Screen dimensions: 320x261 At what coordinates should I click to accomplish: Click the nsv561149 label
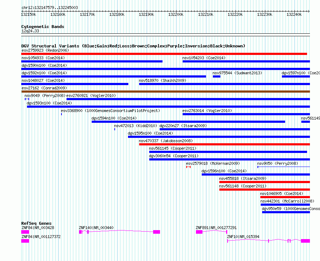tap(310, 118)
